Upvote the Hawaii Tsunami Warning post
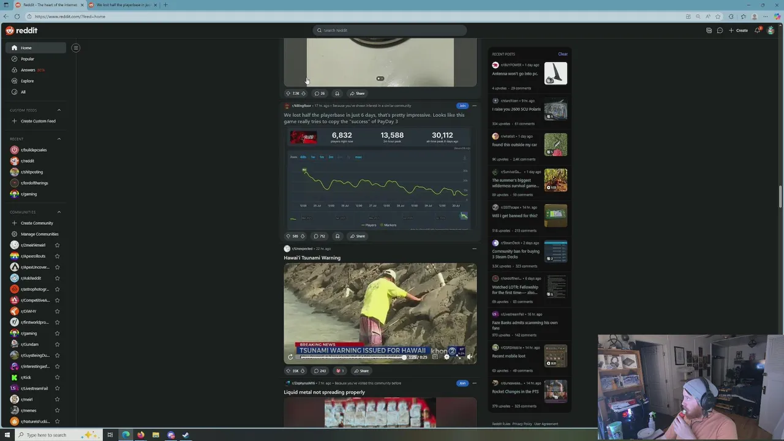Viewport: 784px width, 441px height. click(x=288, y=371)
